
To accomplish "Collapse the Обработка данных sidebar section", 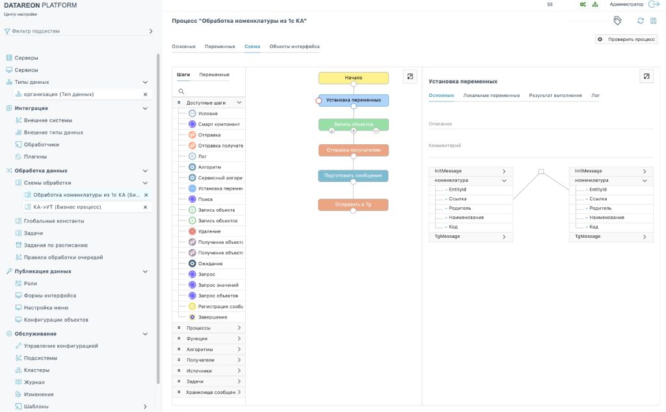I will pyautogui.click(x=145, y=171).
